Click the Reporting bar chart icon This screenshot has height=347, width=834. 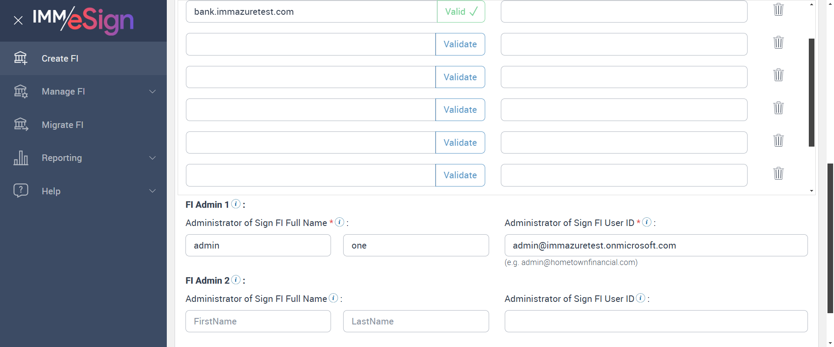coord(20,158)
